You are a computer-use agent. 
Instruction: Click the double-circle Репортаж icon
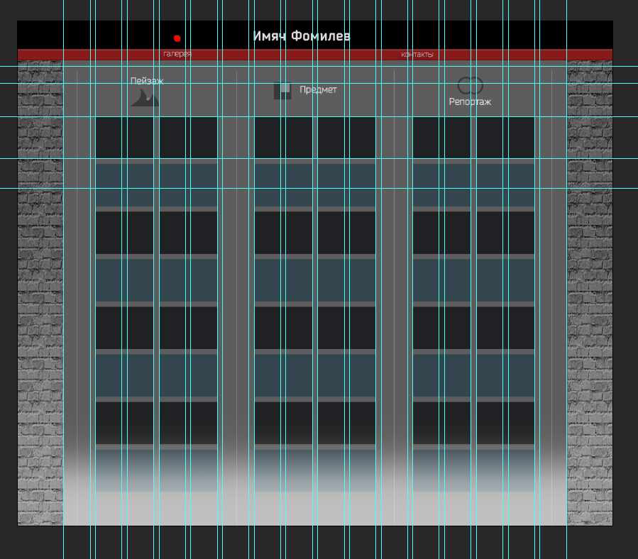[x=470, y=86]
